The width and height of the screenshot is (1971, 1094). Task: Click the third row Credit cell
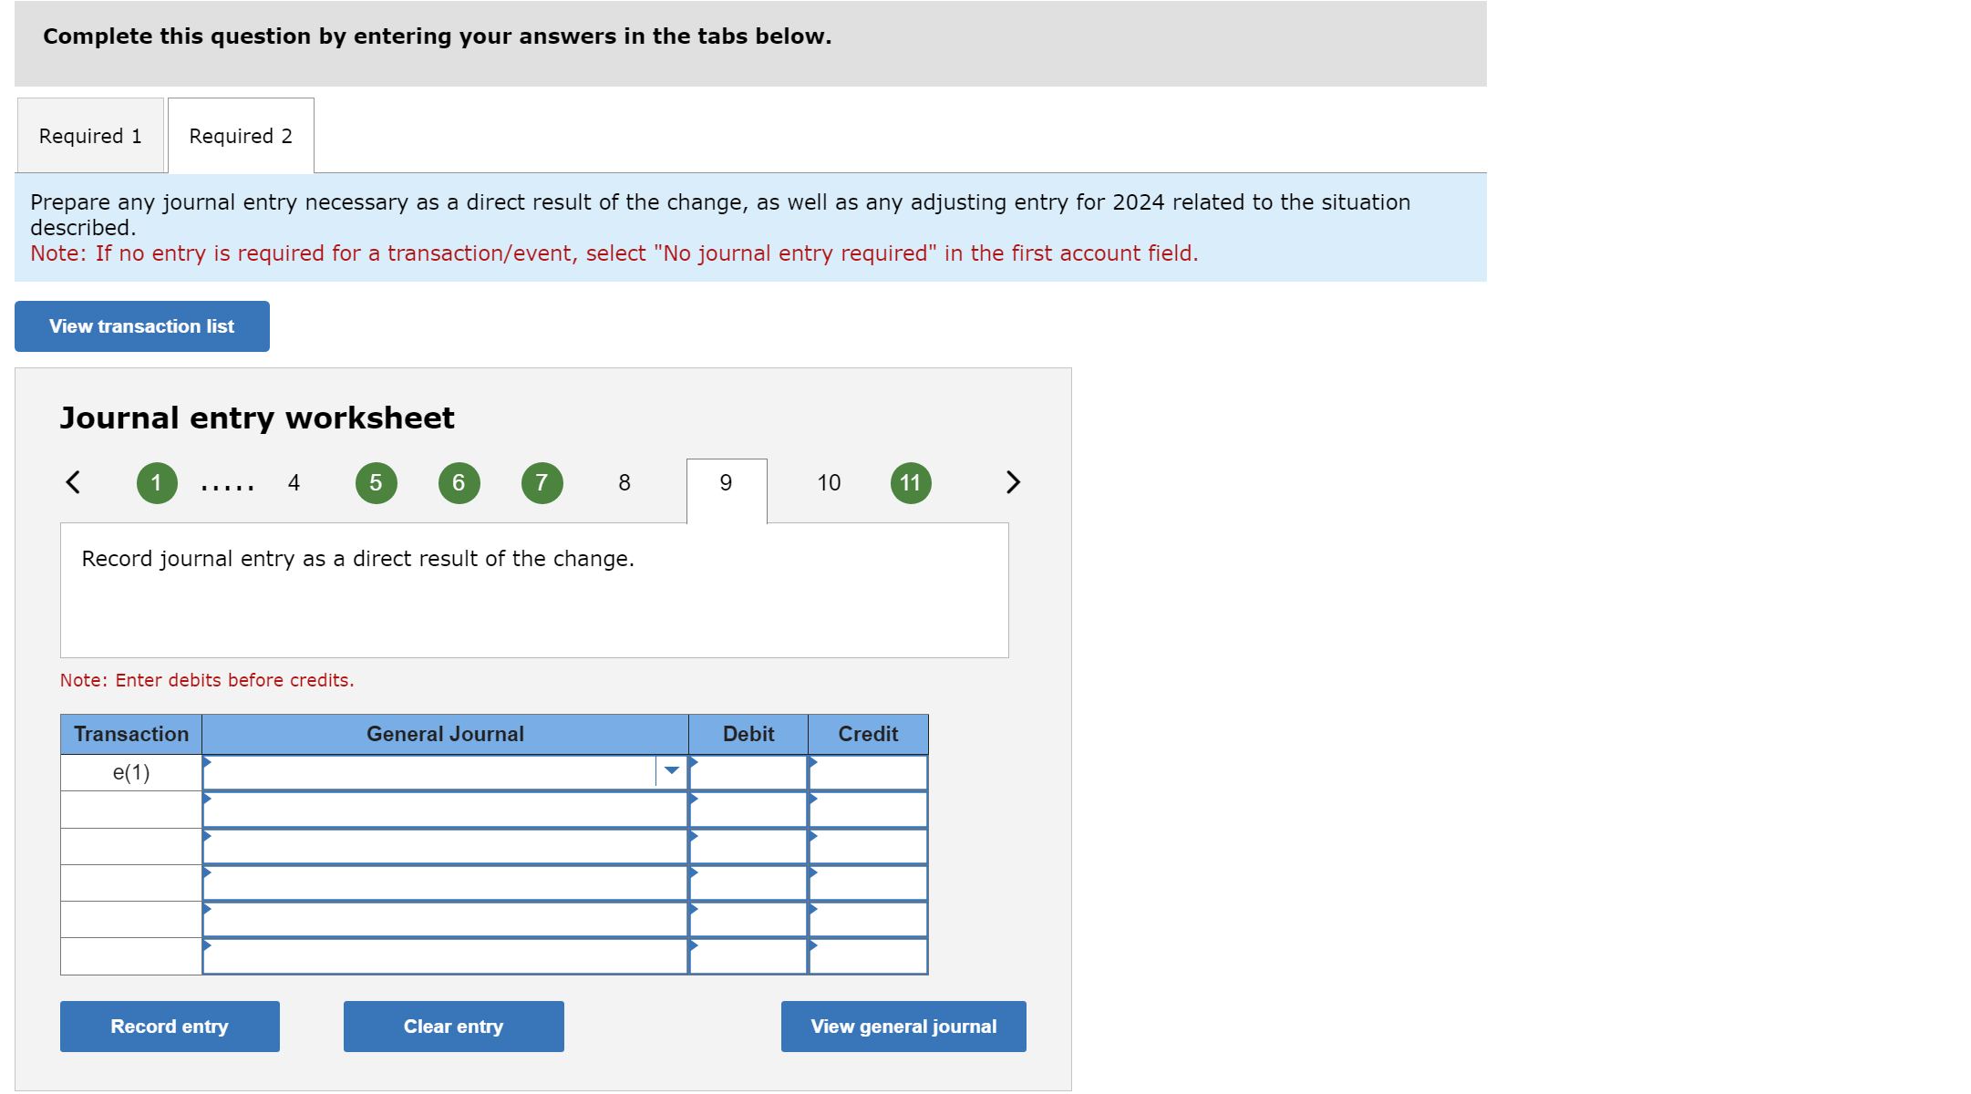click(x=868, y=846)
